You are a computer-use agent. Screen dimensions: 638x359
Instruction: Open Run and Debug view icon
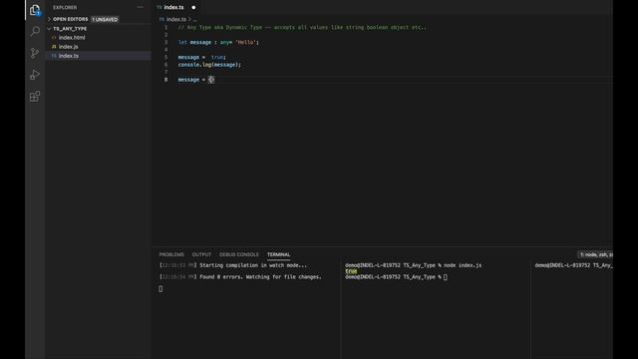(35, 75)
